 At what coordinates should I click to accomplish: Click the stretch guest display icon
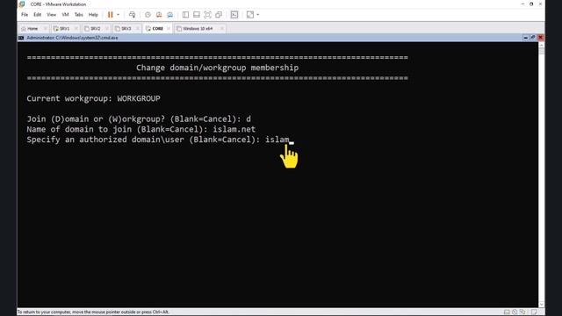(x=250, y=15)
